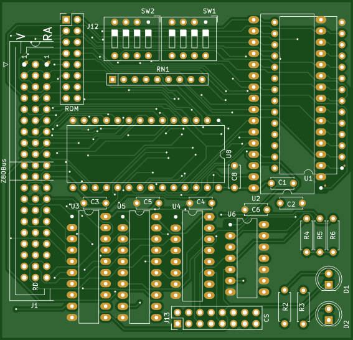Toggle the leftmost DIP switch of SW2

point(115,39)
